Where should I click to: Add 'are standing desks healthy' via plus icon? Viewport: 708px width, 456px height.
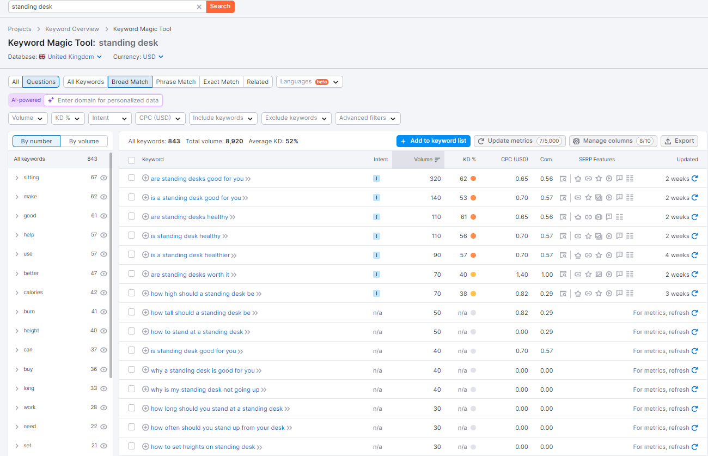(145, 217)
